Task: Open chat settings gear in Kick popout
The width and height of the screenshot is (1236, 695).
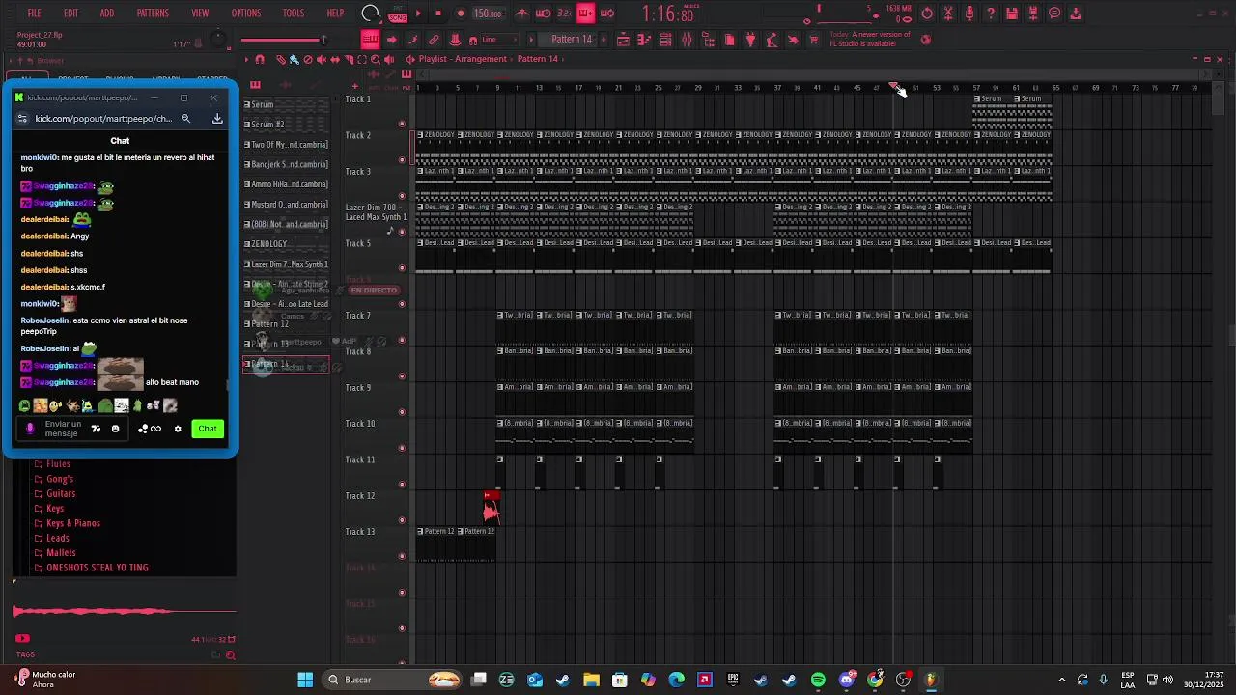Action: click(178, 429)
